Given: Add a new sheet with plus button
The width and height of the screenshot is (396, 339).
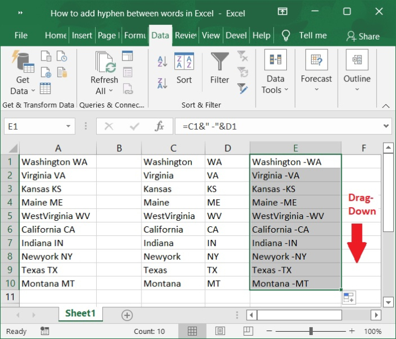Looking at the screenshot, I should tap(127, 315).
